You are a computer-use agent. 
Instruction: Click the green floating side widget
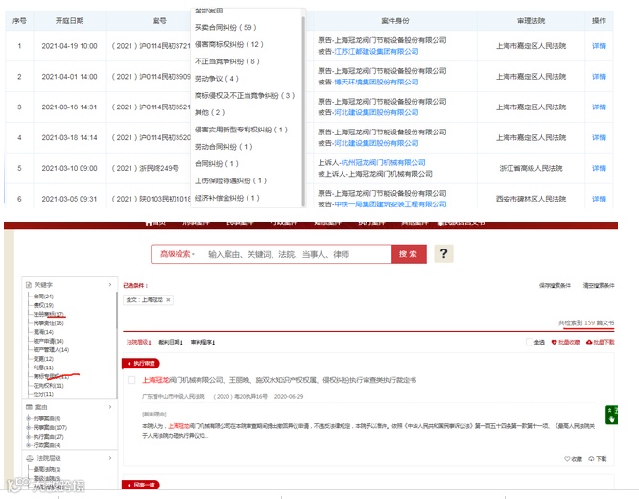pos(612,415)
